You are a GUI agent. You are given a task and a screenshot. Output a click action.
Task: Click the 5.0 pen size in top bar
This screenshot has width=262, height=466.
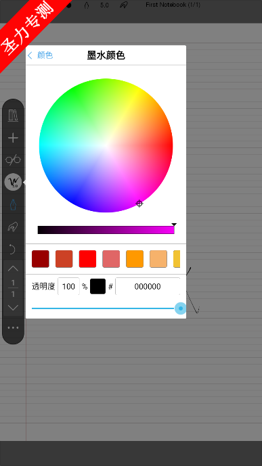[104, 5]
